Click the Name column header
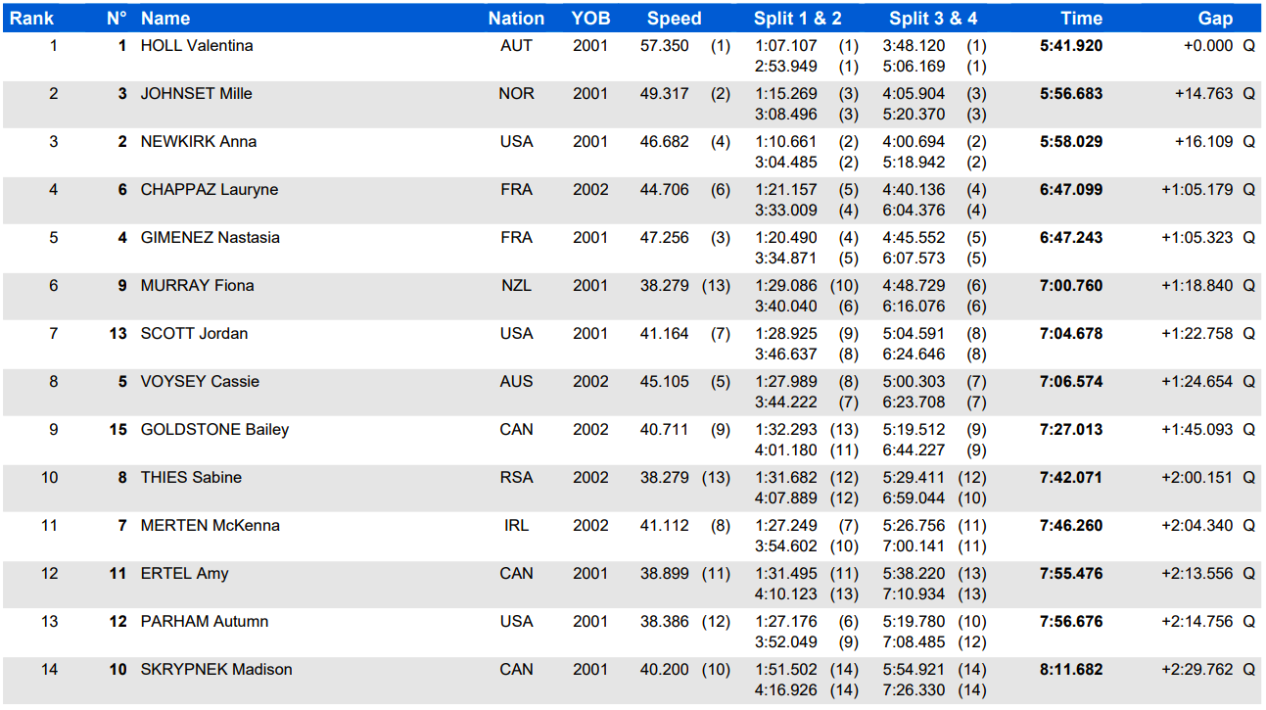Screen dimensions: 1266x710 coord(165,19)
